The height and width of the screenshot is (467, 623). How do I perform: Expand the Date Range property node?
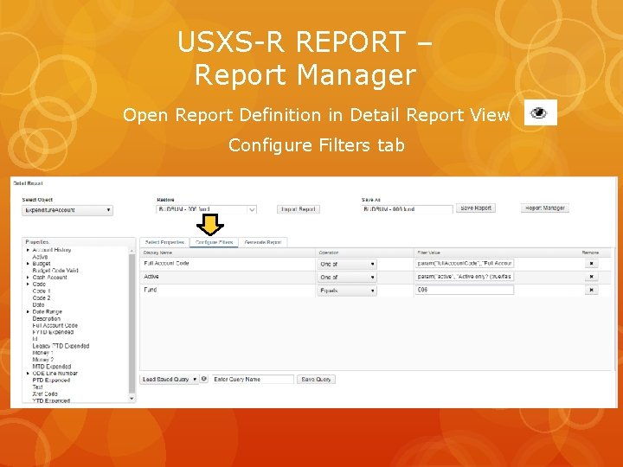pos(28,311)
